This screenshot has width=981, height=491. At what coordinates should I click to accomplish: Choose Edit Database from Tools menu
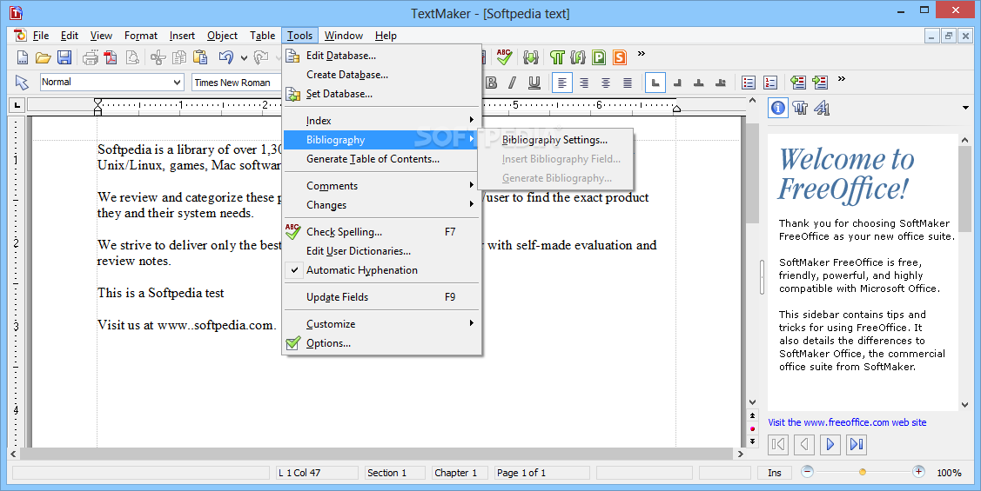(x=382, y=56)
